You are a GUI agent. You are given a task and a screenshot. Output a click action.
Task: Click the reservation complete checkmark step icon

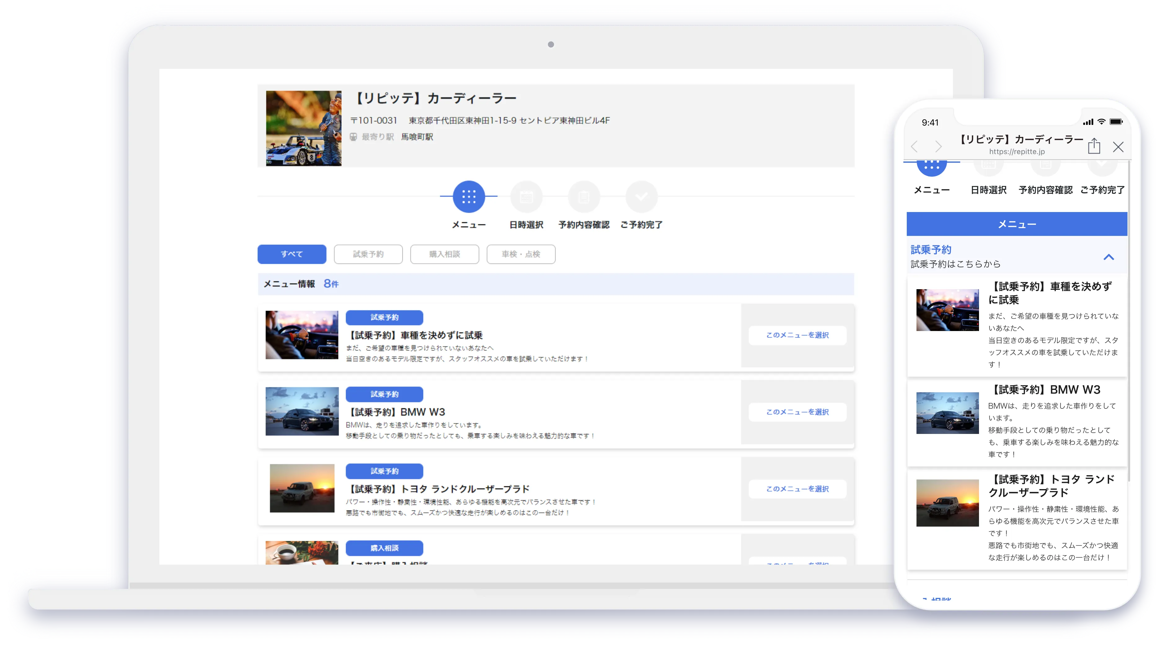[x=641, y=197]
